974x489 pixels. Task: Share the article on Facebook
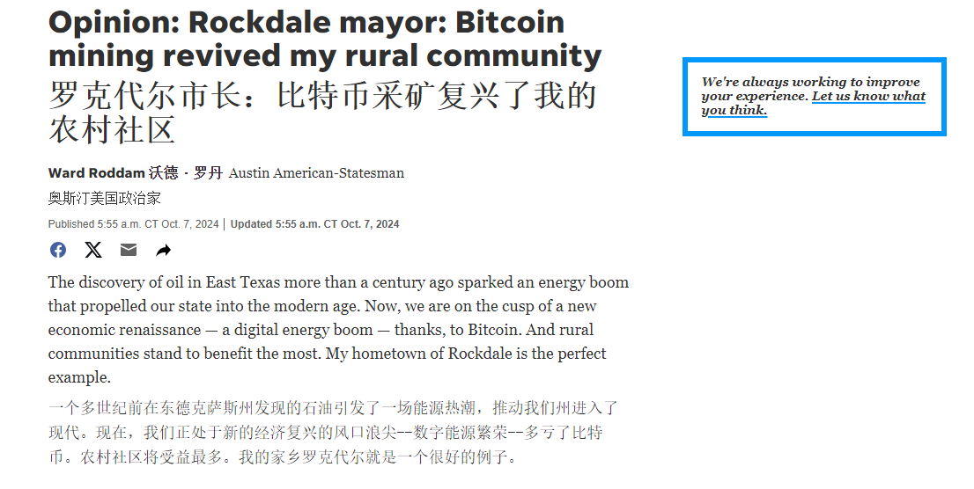coord(58,250)
